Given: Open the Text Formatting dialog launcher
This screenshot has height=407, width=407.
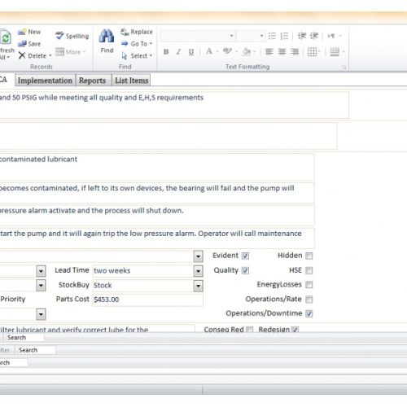Looking at the screenshot, I should click(x=344, y=68).
